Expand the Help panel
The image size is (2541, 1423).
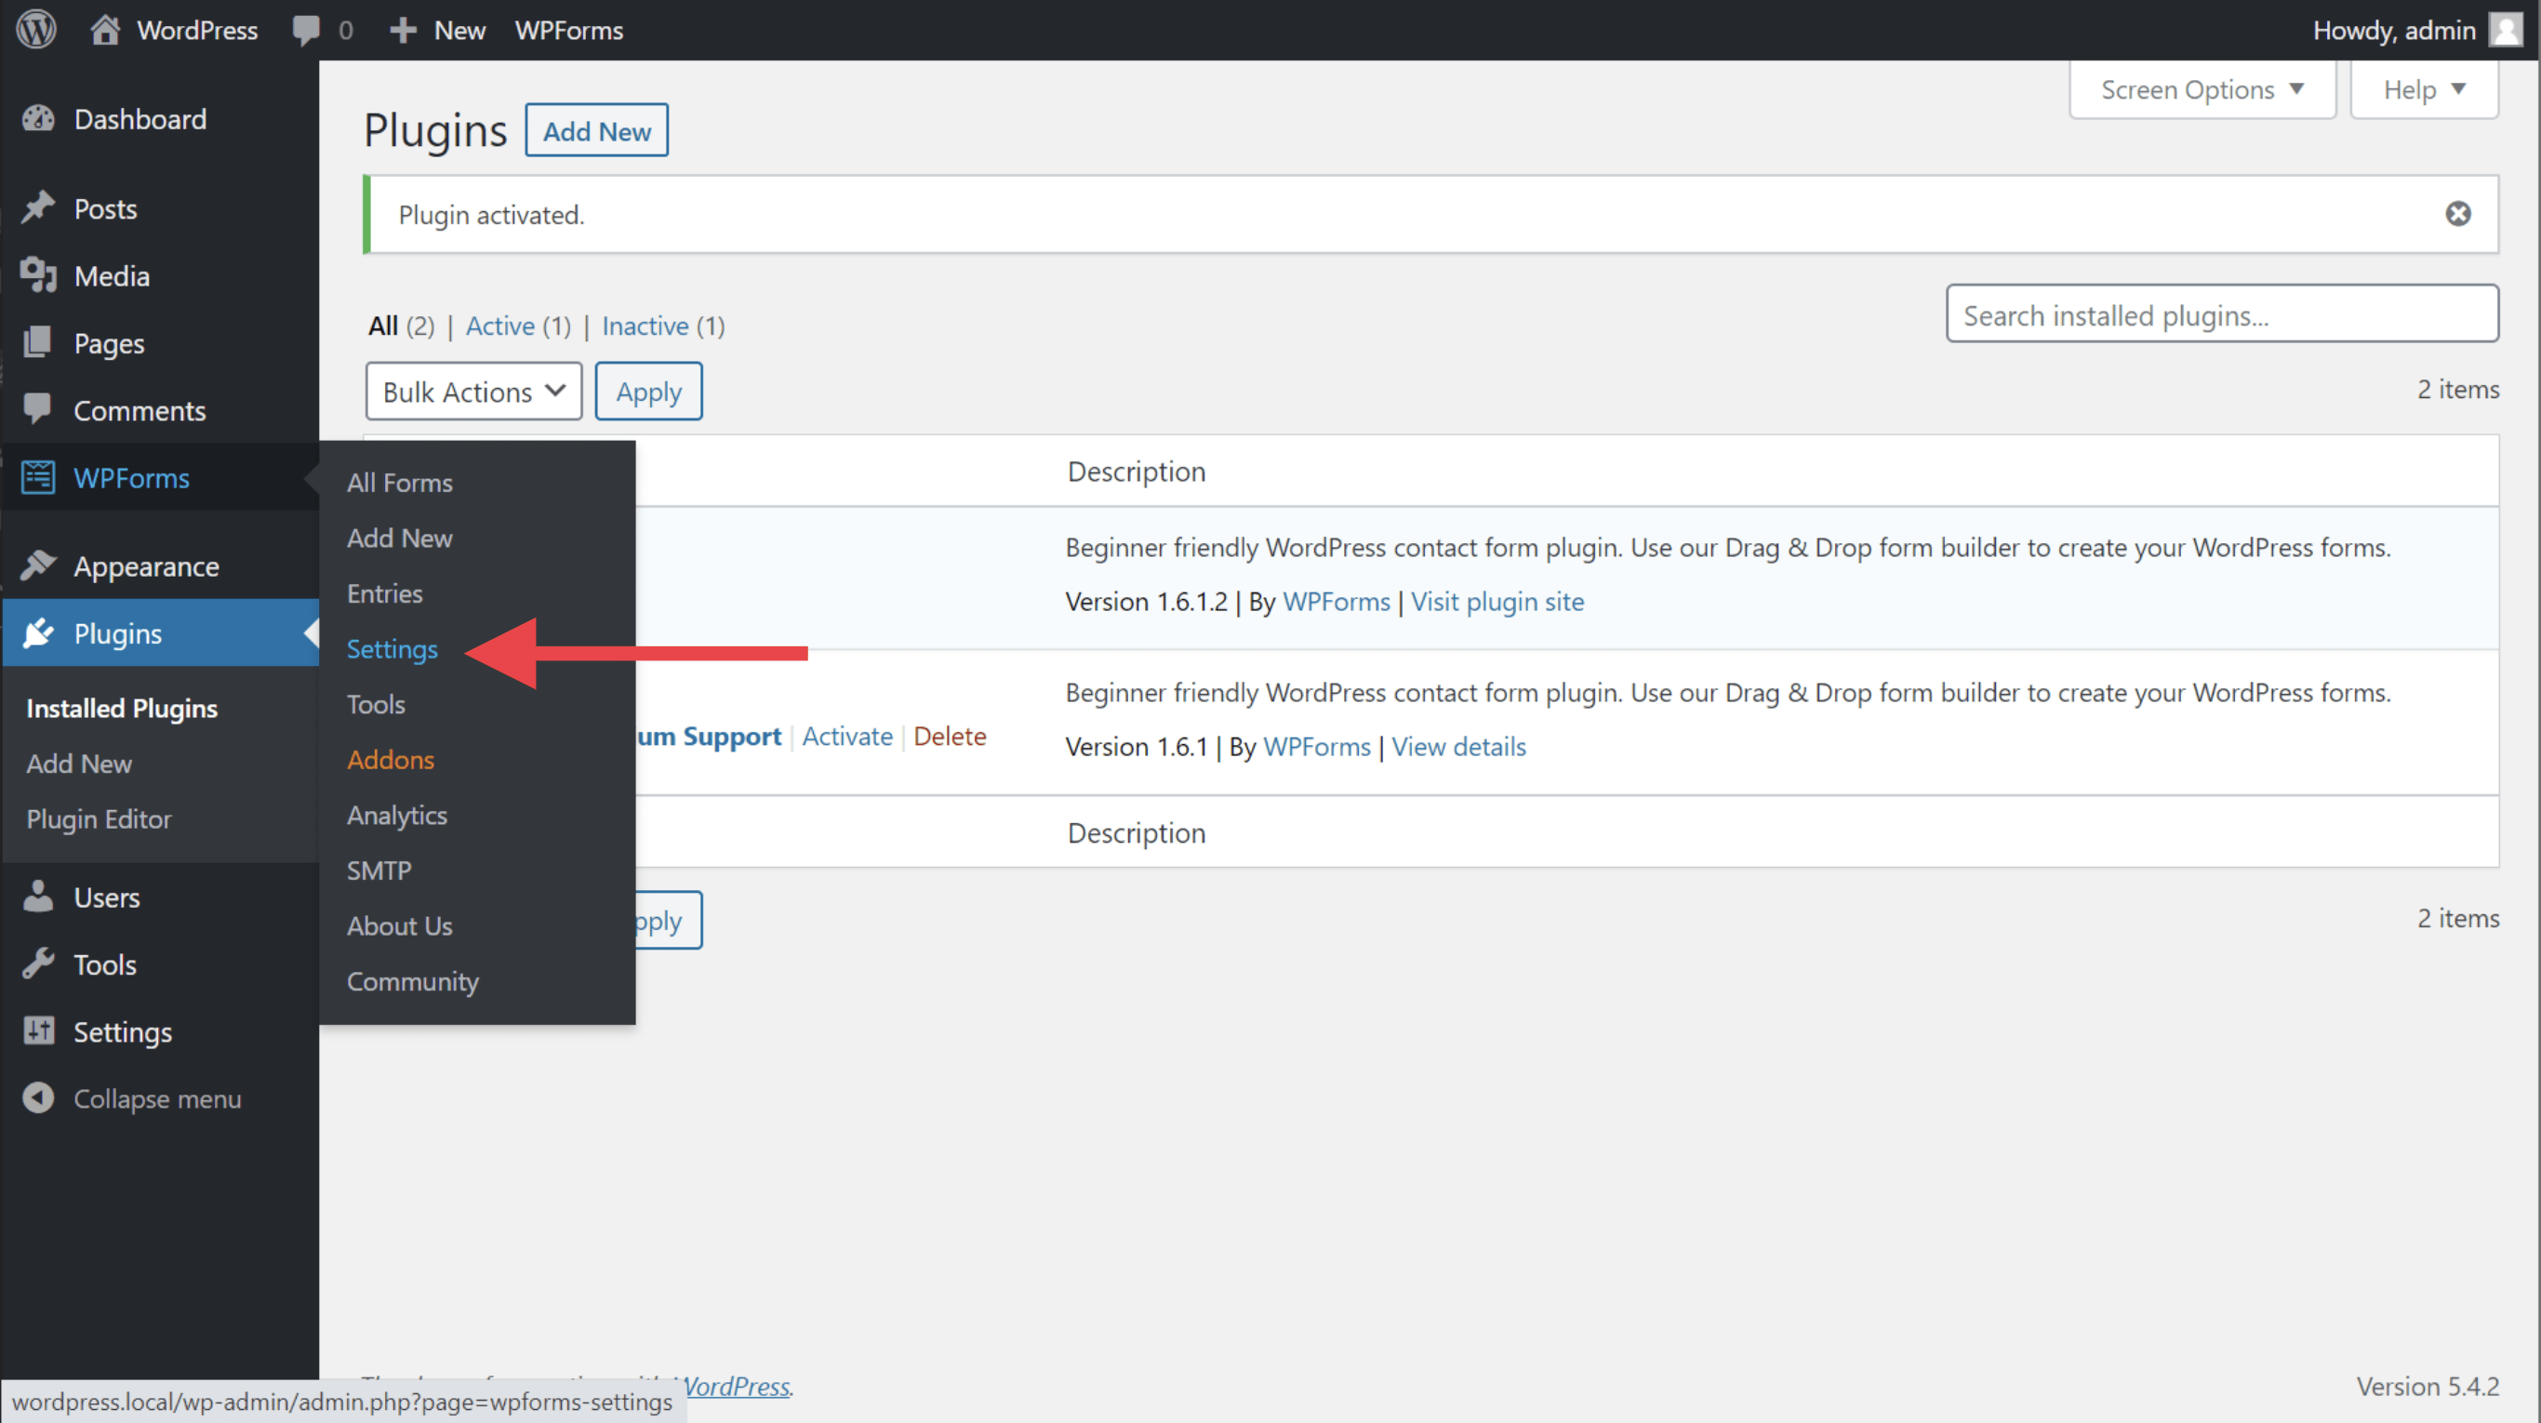2424,89
